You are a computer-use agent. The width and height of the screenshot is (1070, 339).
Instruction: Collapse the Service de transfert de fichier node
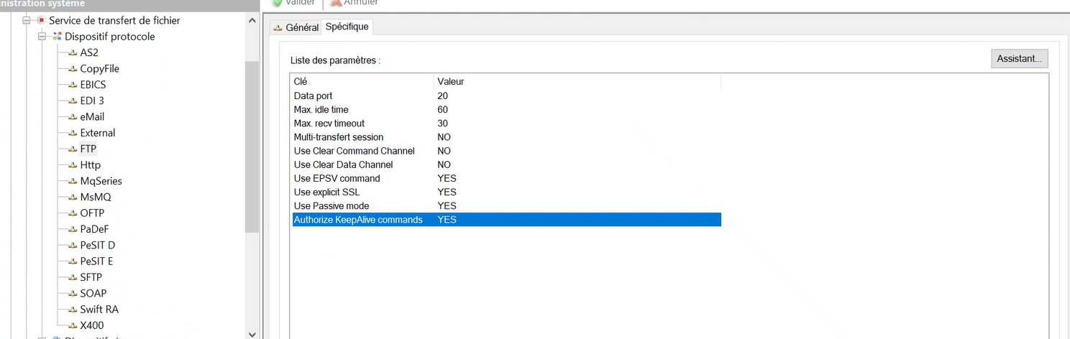click(27, 21)
